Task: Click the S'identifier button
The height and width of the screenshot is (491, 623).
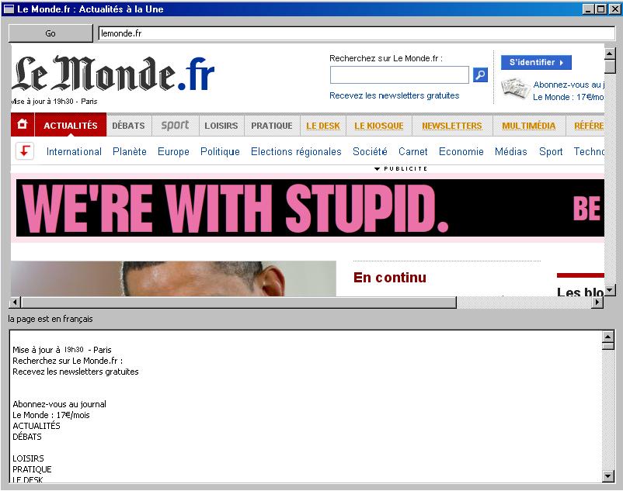Action: [536, 62]
